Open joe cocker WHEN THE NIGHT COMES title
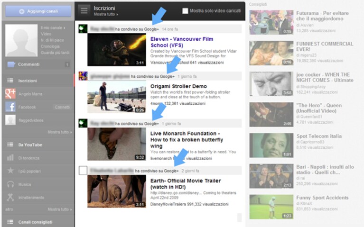The width and height of the screenshot is (364, 227). point(325,77)
